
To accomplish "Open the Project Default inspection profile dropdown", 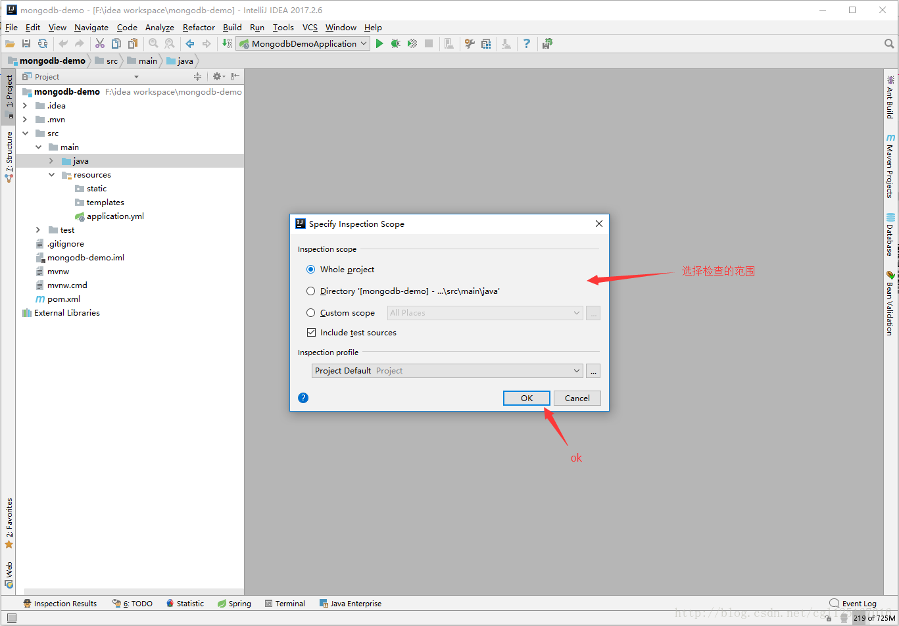I will [447, 371].
